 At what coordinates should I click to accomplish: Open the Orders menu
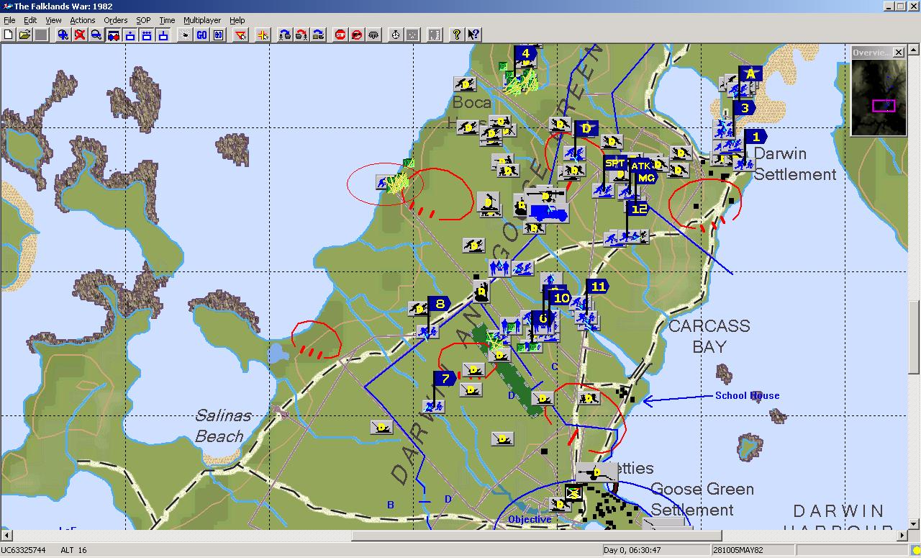click(x=115, y=20)
